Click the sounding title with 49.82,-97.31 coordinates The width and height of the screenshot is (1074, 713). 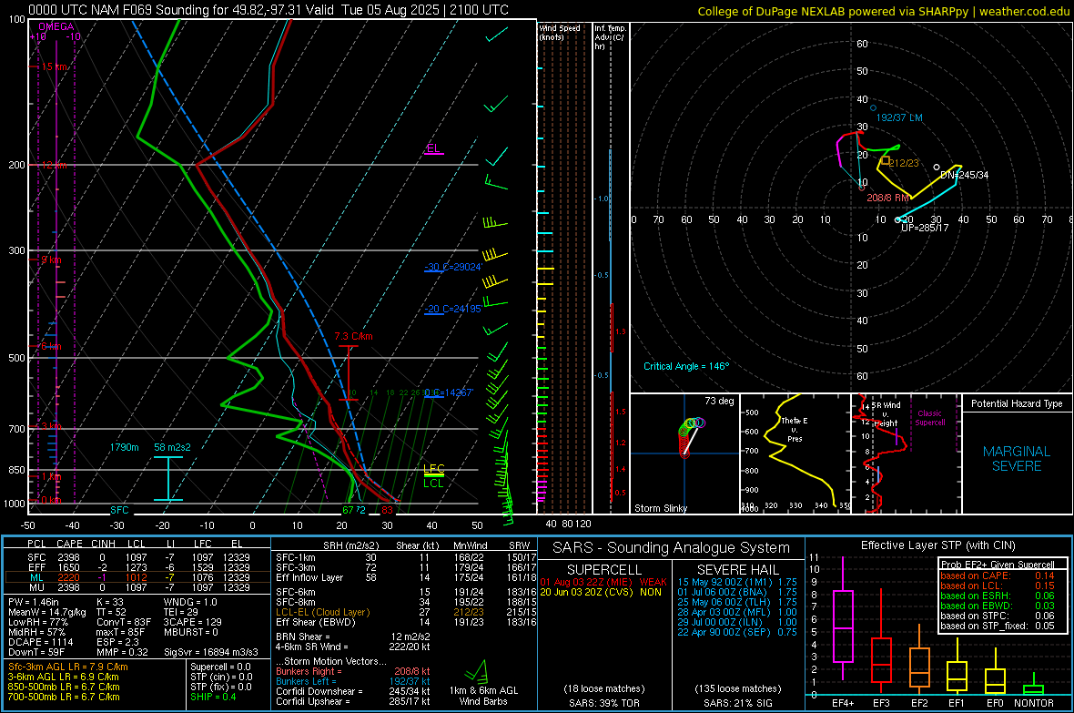268,10
